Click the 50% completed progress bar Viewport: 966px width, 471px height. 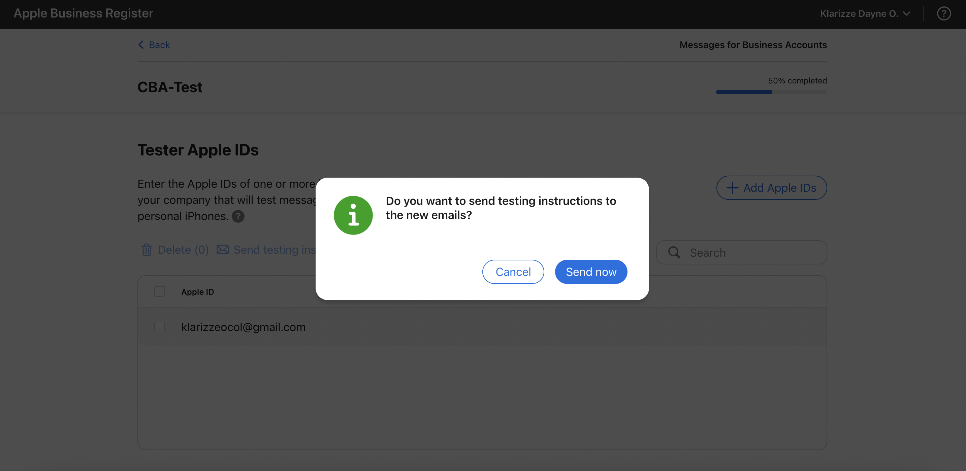(x=771, y=92)
